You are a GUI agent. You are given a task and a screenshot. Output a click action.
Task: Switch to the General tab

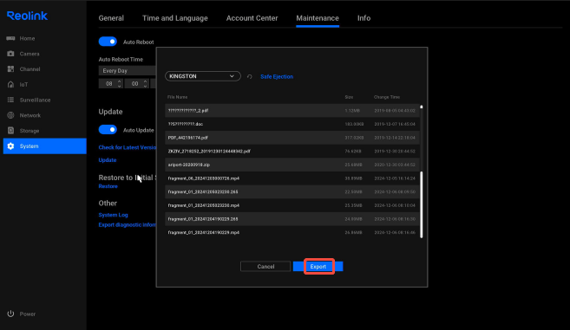click(111, 18)
